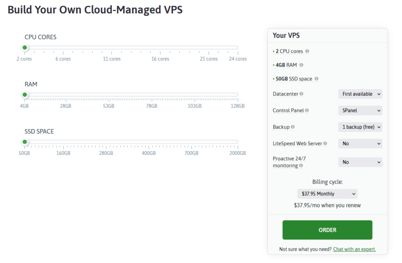Select the CPU CORES slider handle
402x263 pixels.
(25, 47)
